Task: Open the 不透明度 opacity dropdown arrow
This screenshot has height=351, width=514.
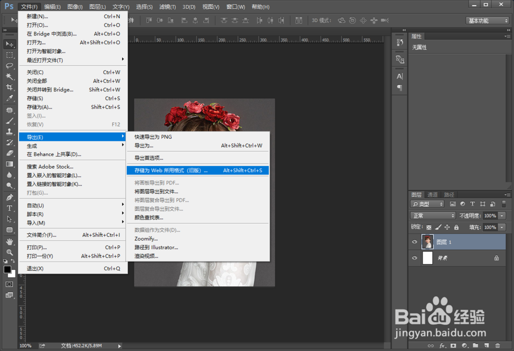Action: click(x=502, y=216)
